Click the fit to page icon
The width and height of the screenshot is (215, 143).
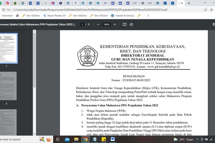click(124, 25)
